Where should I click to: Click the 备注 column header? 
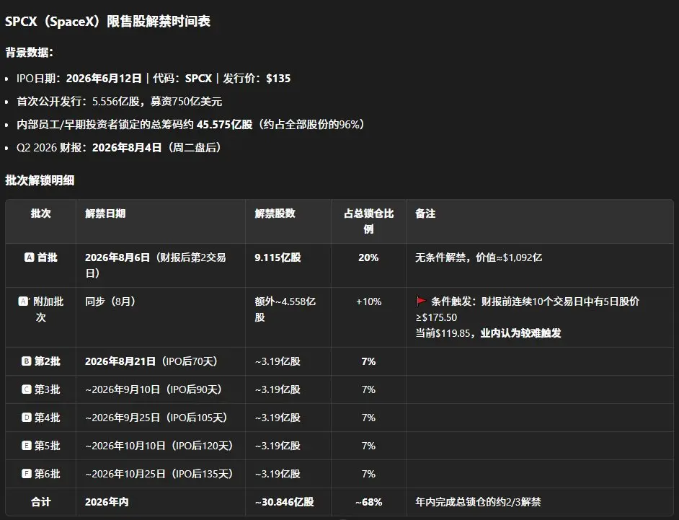425,213
